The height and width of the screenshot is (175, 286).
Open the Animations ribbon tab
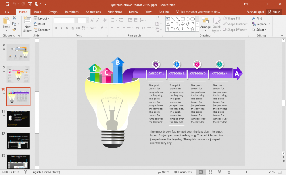[x=93, y=12]
